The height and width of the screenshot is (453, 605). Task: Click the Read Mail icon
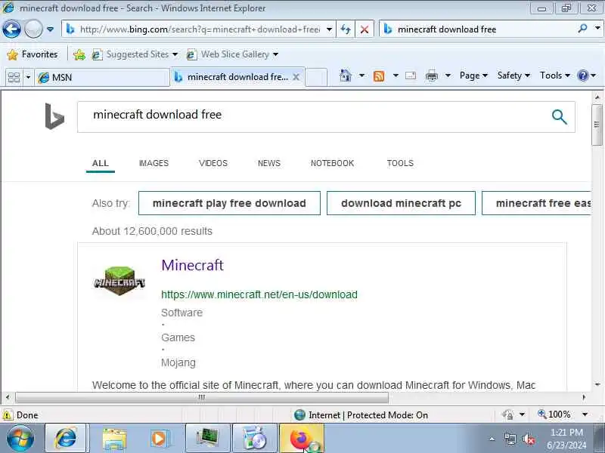click(x=411, y=75)
